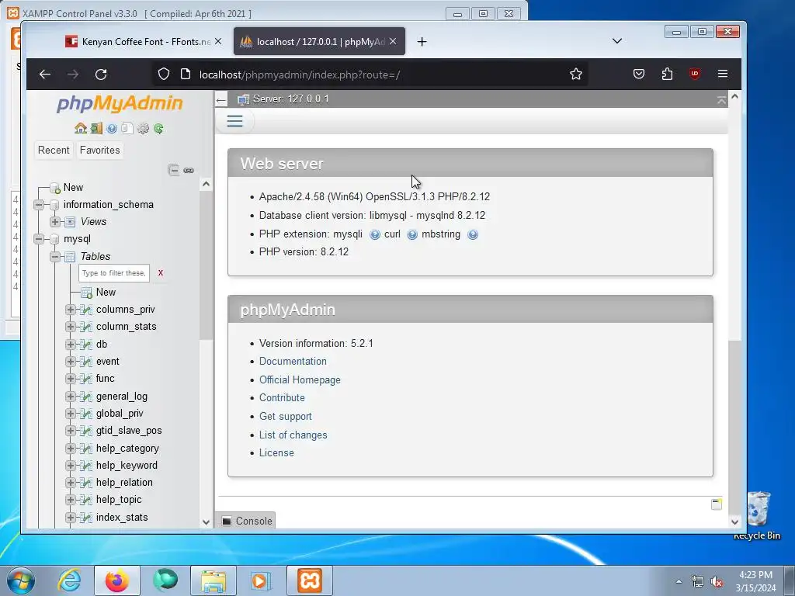Click the uBlock Origin shield icon
Image resolution: width=795 pixels, height=596 pixels.
coord(695,74)
